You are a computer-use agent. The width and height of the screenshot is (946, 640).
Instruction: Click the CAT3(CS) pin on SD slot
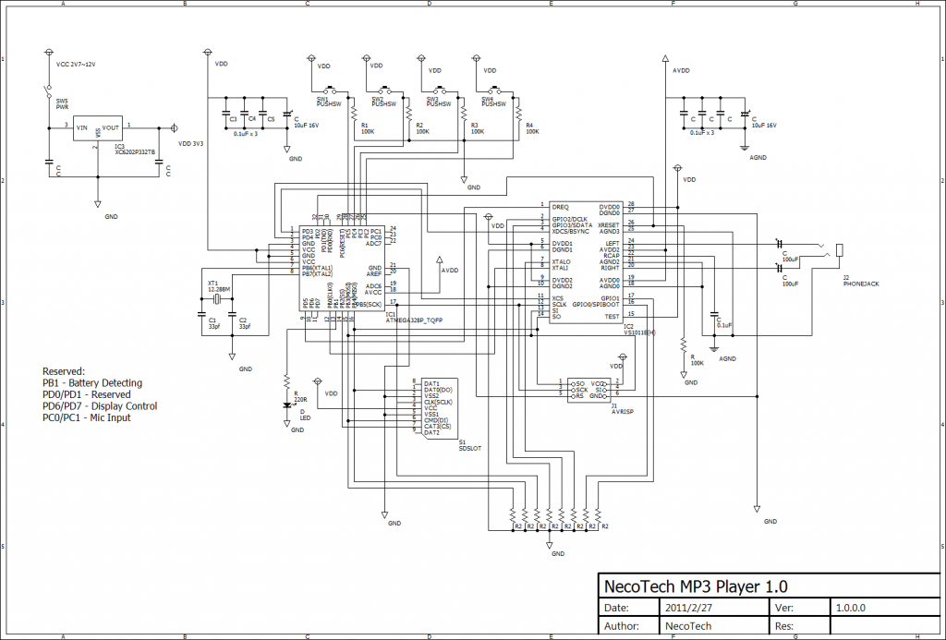pos(437,427)
